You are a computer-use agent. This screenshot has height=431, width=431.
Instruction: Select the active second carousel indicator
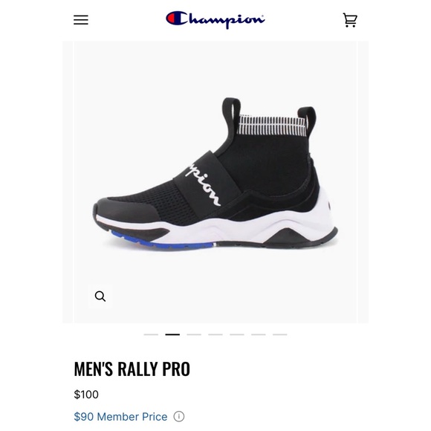pos(172,334)
